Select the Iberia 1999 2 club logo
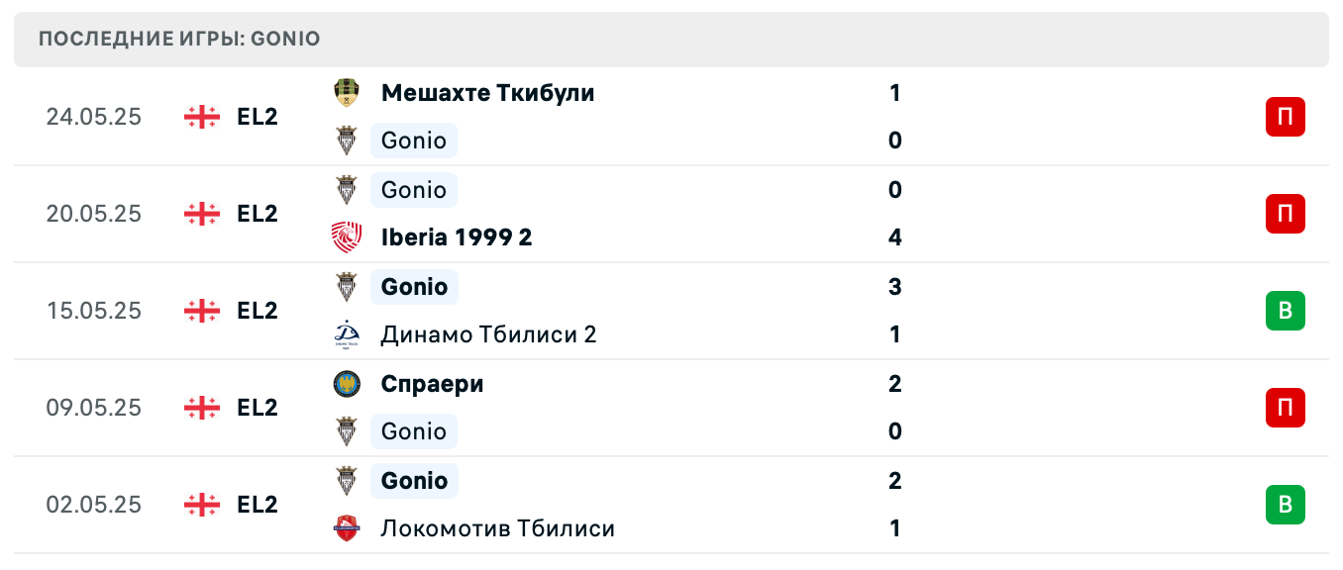Viewport: 1343px width, 570px height. point(346,237)
